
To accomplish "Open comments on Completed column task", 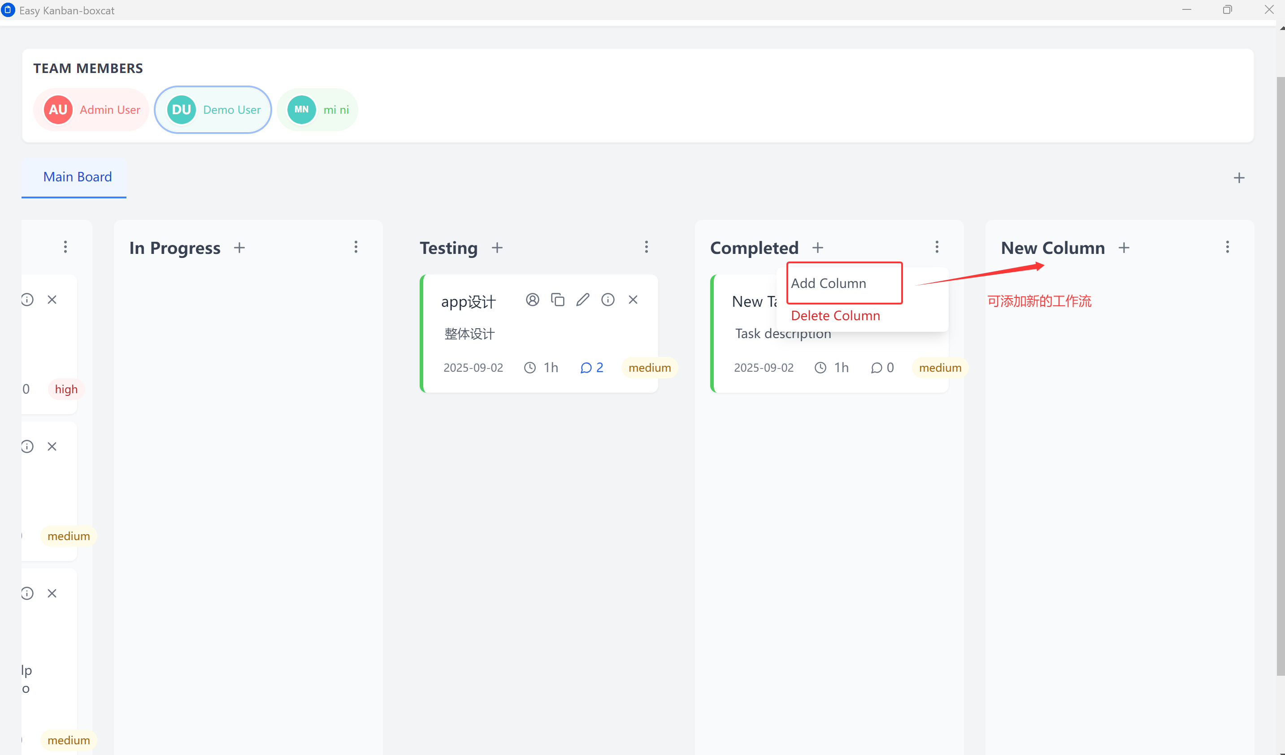I will click(x=882, y=368).
